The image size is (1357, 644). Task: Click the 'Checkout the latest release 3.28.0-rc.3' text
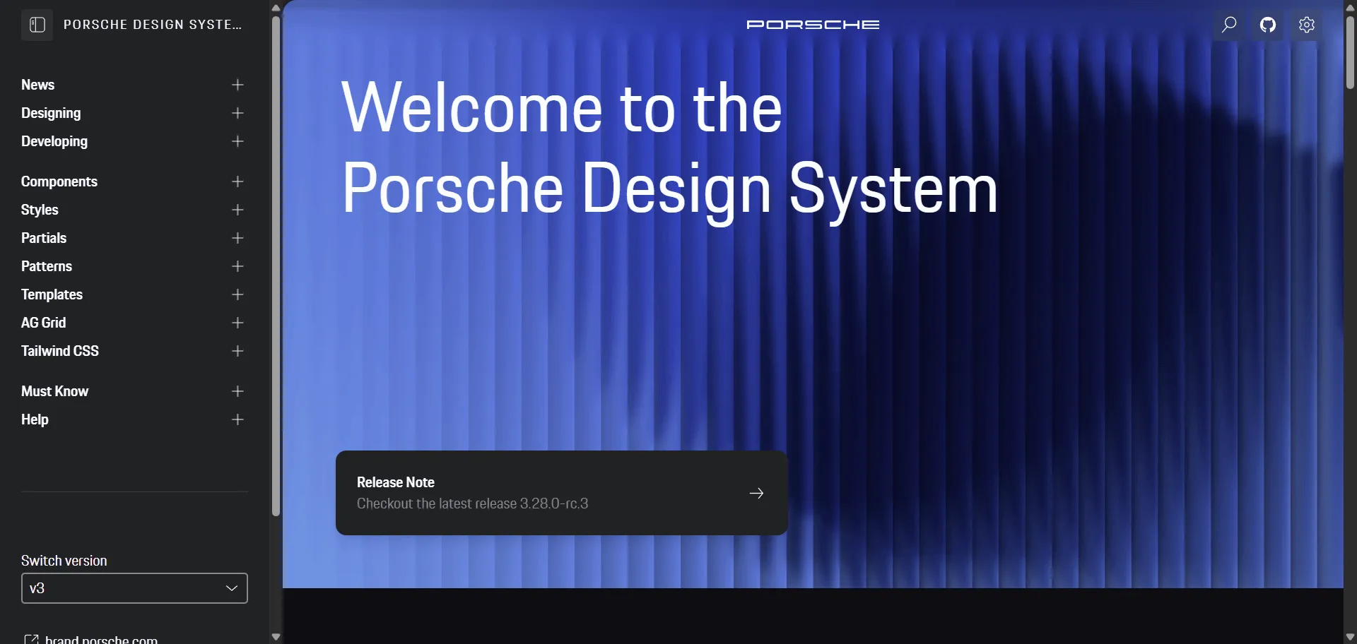coord(472,503)
